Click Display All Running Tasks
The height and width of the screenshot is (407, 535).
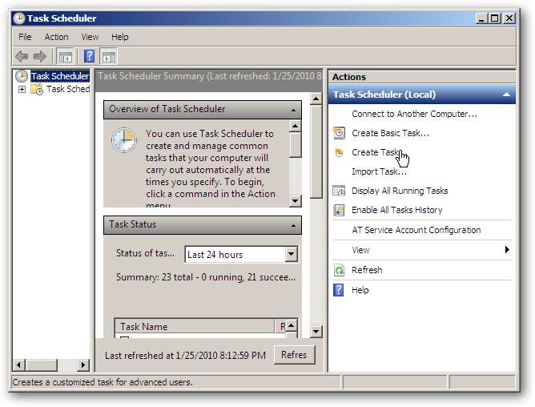[x=400, y=191]
